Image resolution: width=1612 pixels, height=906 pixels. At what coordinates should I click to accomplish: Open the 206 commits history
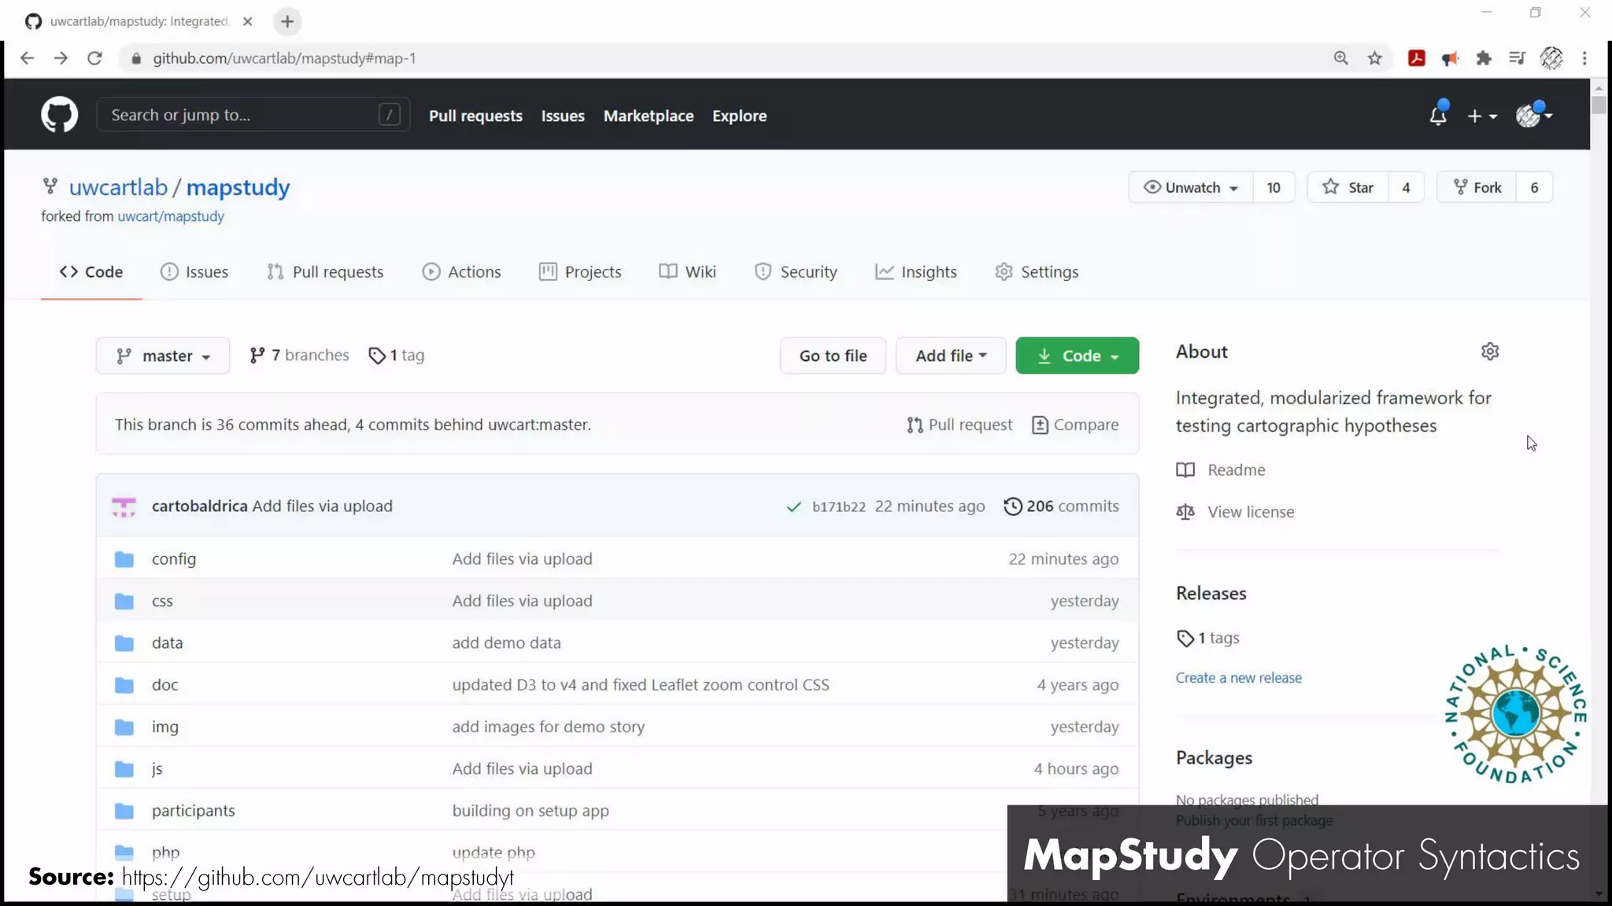1061,506
